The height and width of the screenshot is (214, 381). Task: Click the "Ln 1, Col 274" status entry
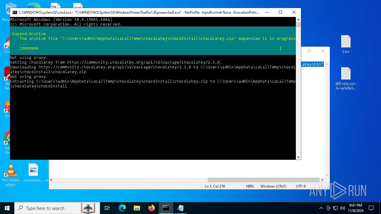tap(215, 186)
